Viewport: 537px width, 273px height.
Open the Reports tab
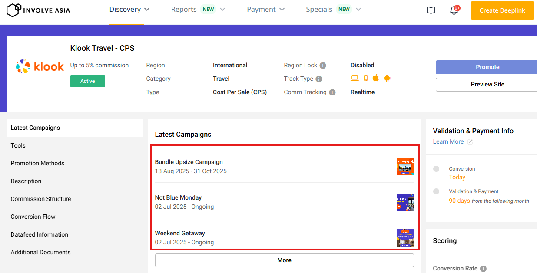point(184,10)
